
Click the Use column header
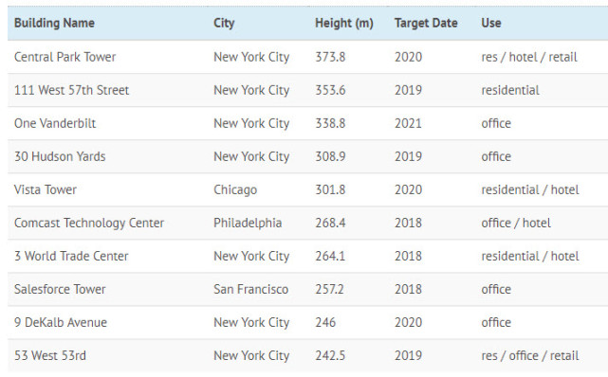pyautogui.click(x=491, y=23)
